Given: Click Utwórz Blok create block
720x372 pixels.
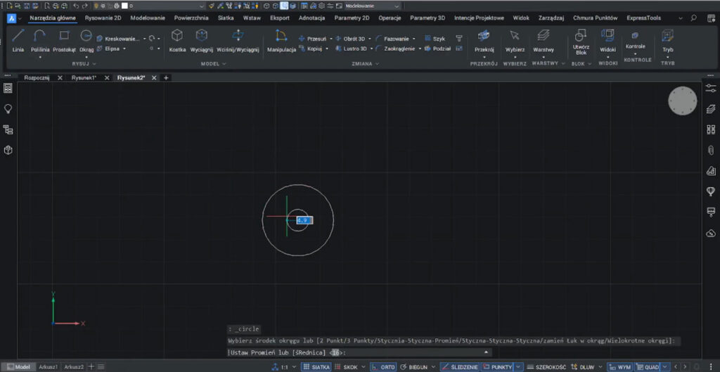Looking at the screenshot, I should click(x=581, y=42).
